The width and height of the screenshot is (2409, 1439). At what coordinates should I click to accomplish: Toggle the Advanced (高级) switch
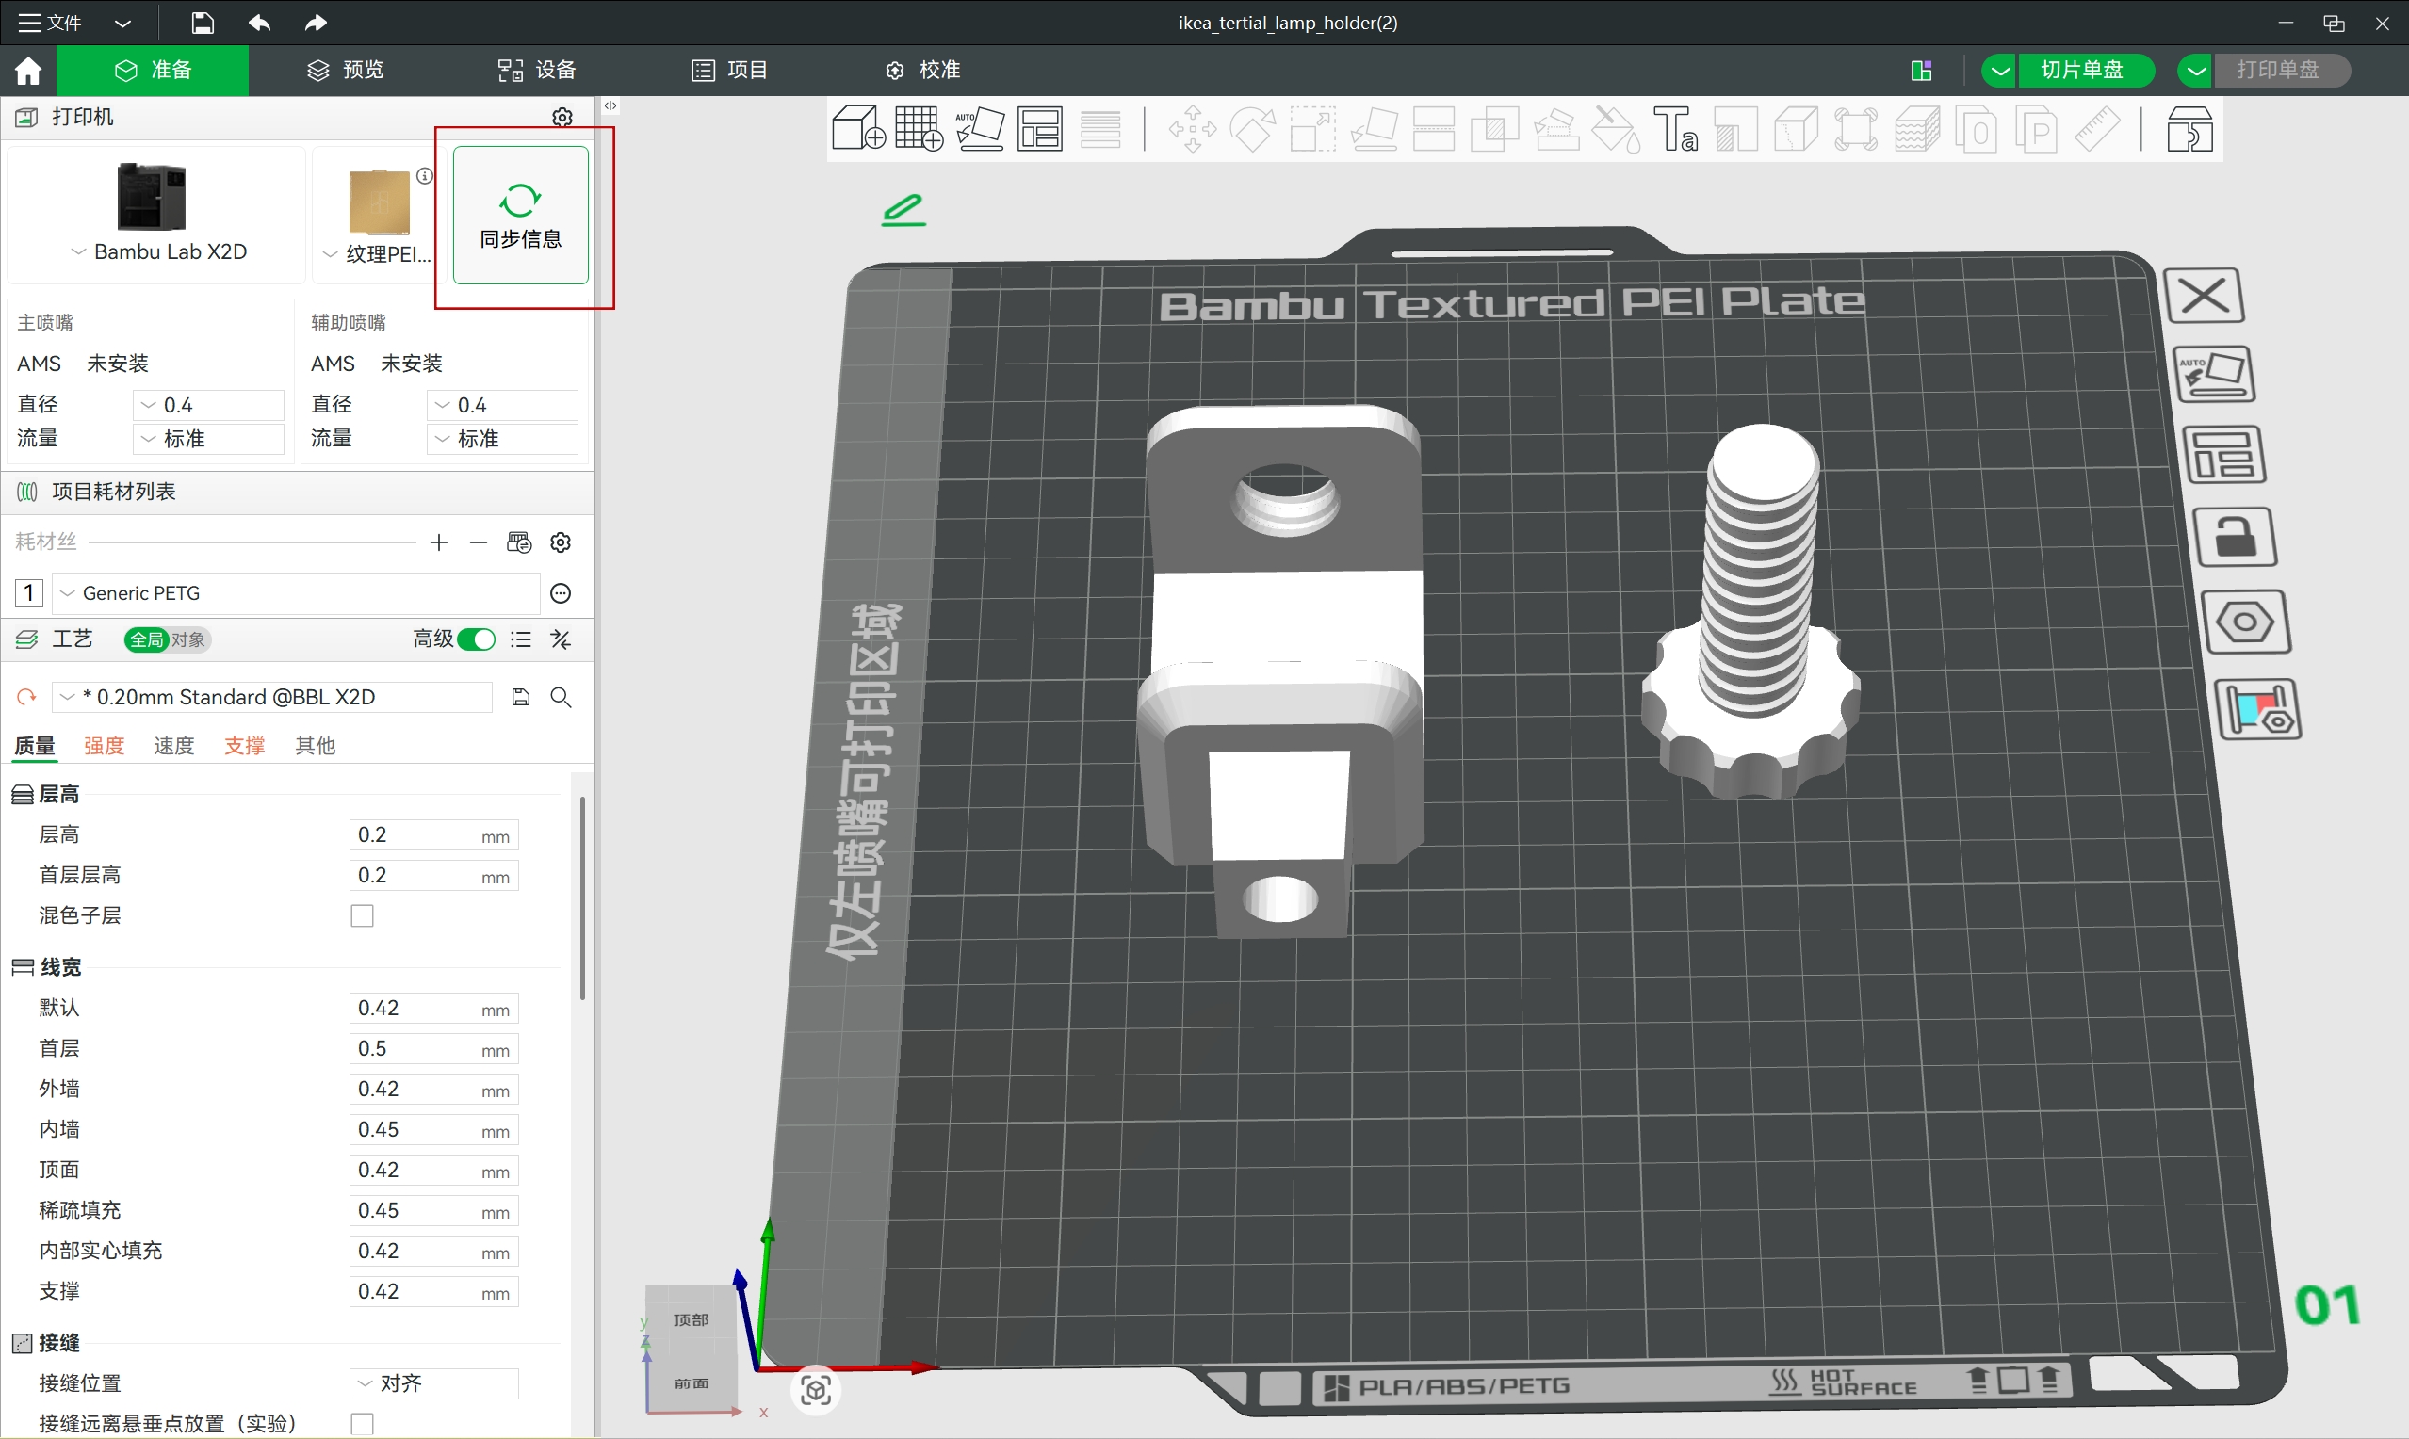coord(476,640)
